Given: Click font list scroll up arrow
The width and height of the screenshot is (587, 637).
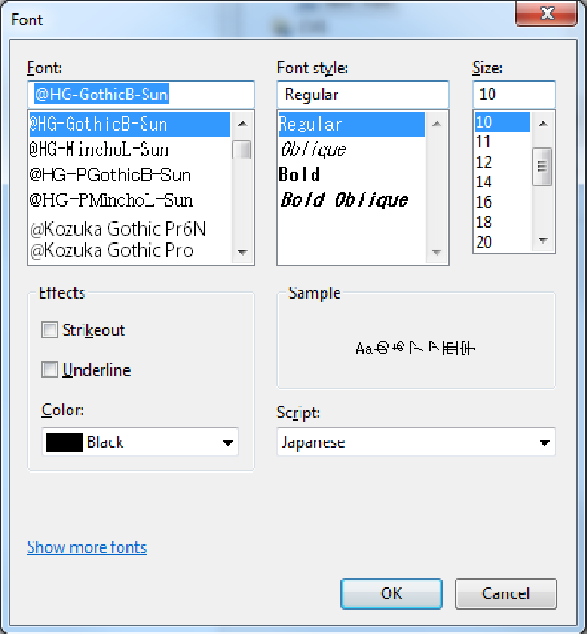Looking at the screenshot, I should coord(243,124).
